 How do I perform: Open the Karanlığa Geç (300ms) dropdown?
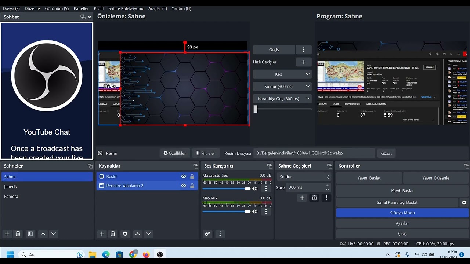(x=282, y=99)
